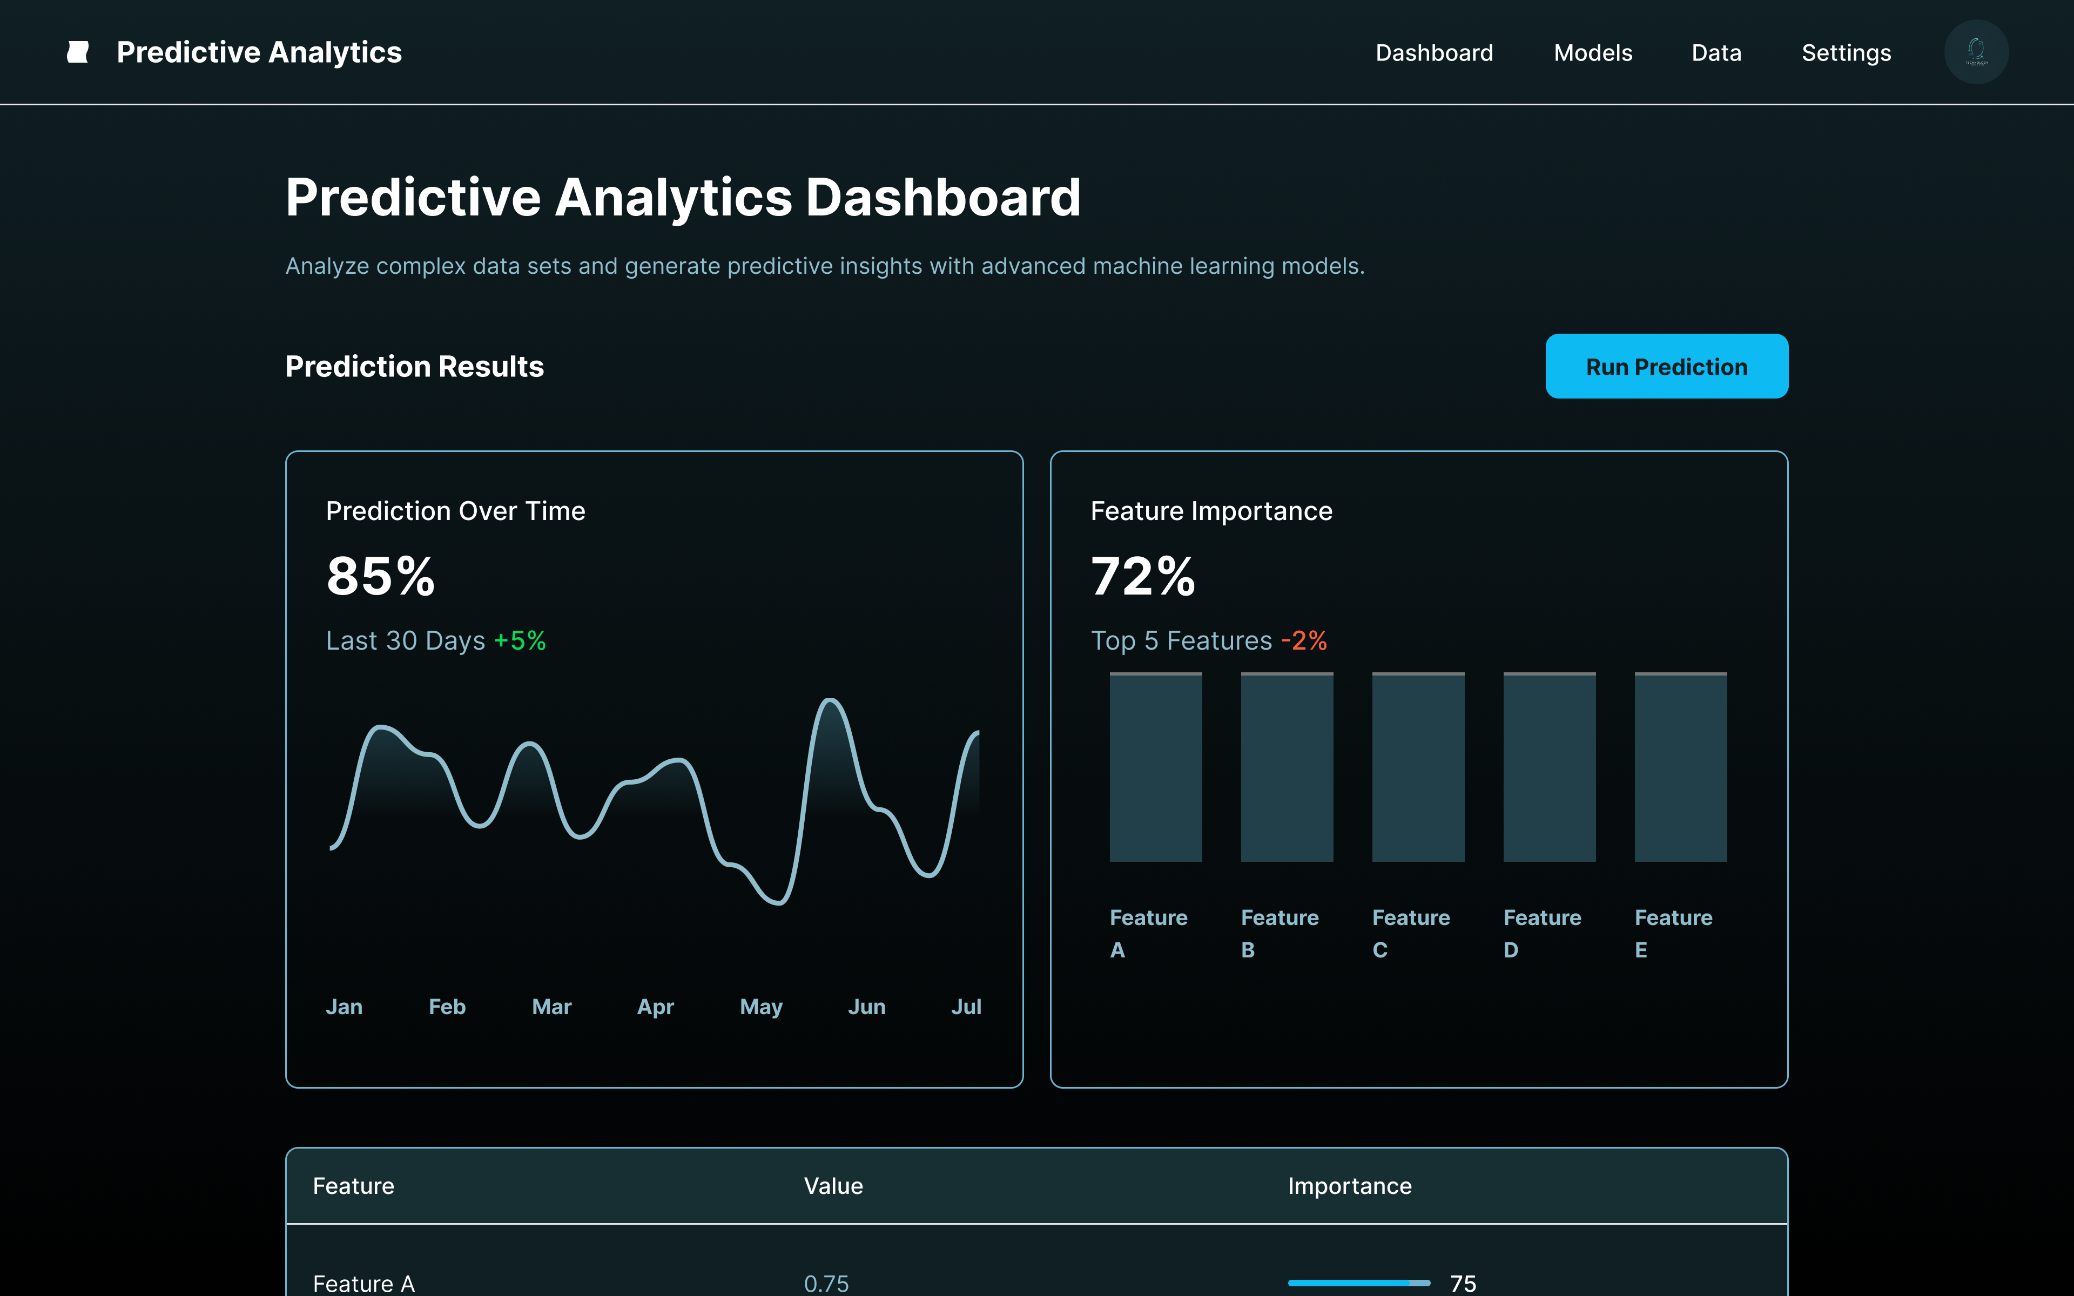Click the Feature A bar in the chart
This screenshot has width=2074, height=1296.
[x=1155, y=767]
